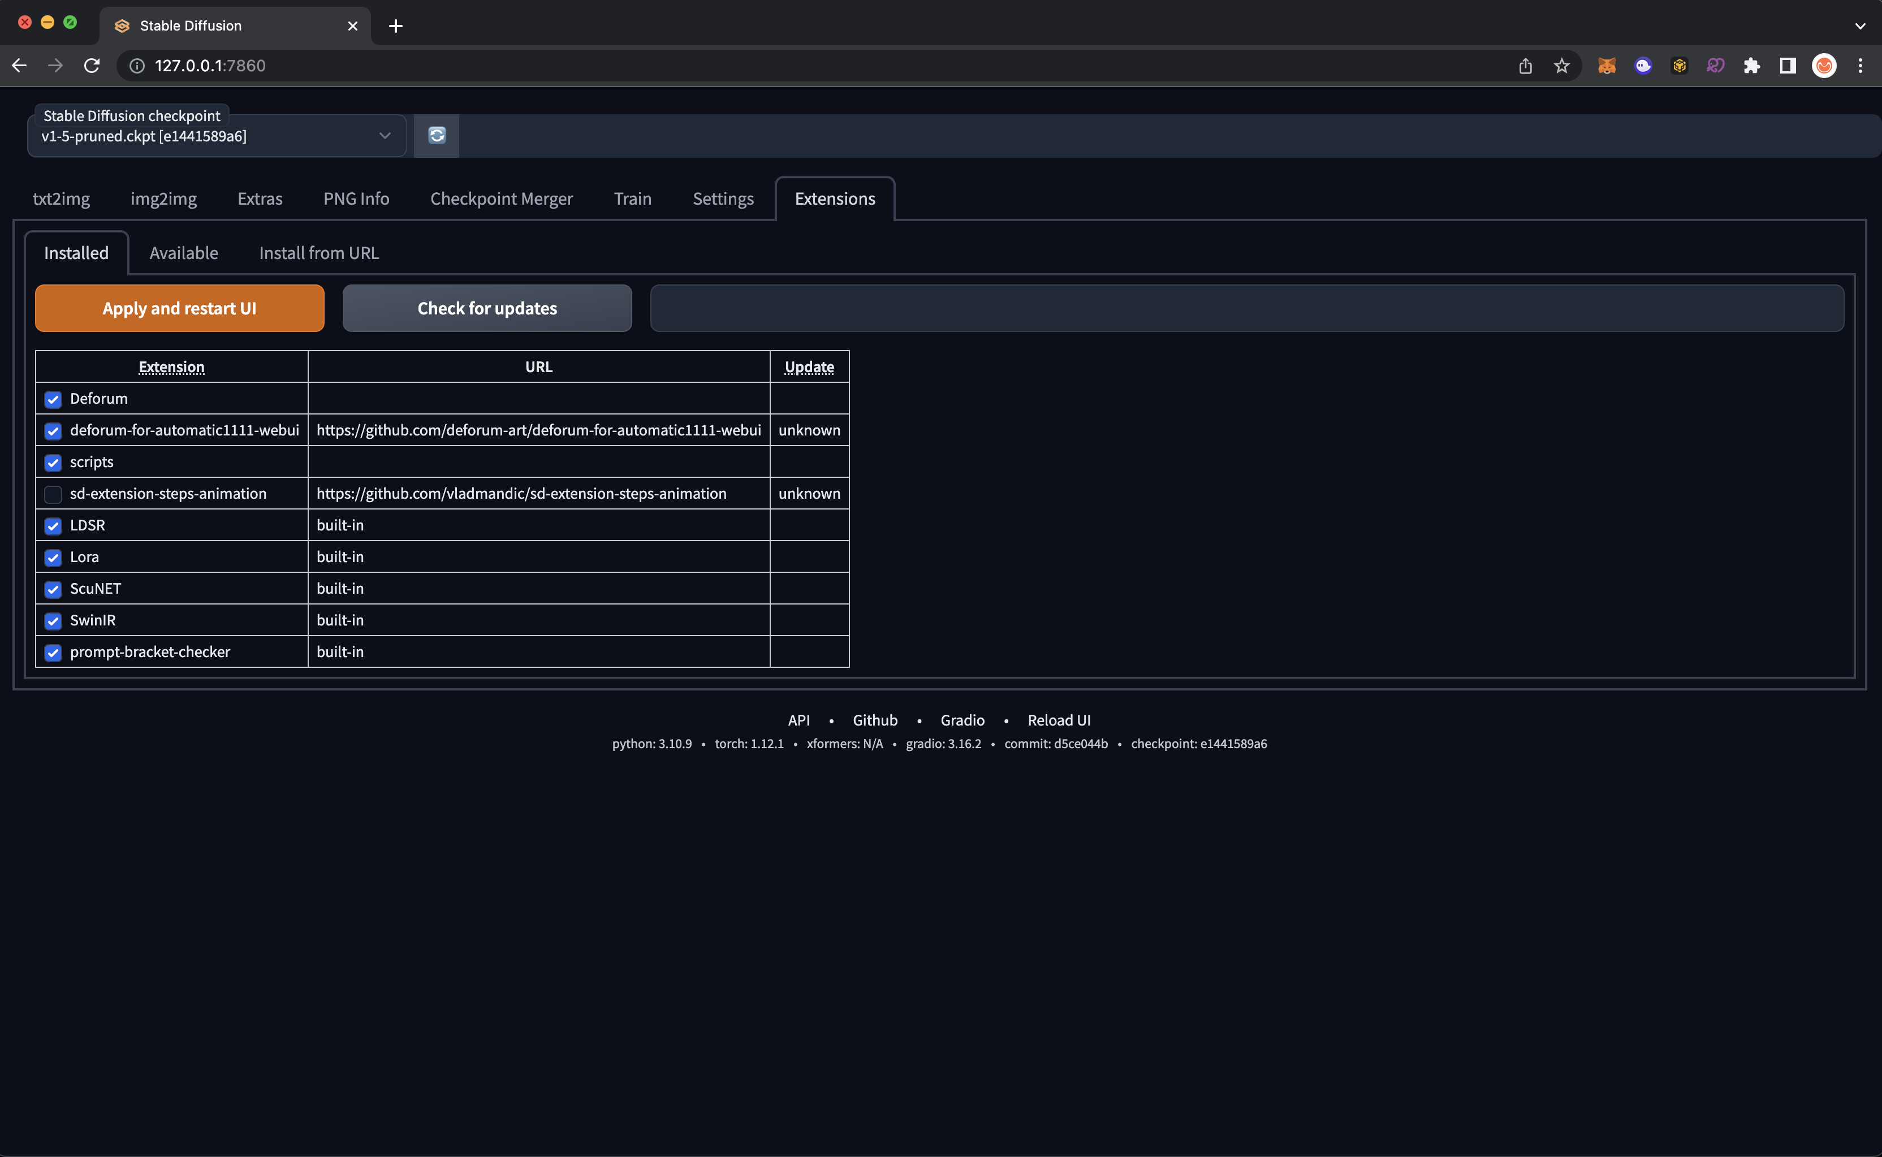Disable the Lora built-in extension
This screenshot has width=1882, height=1157.
pyautogui.click(x=53, y=558)
